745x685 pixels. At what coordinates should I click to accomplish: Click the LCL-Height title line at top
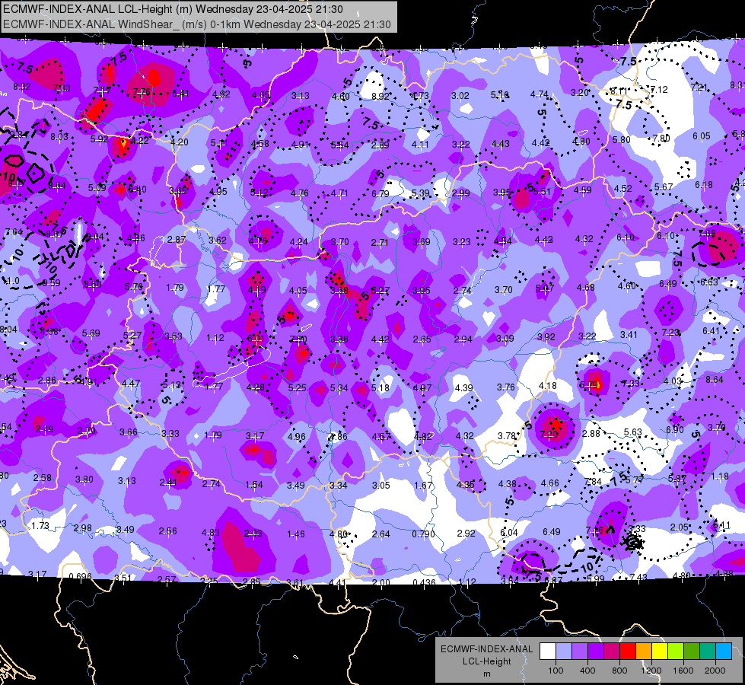click(x=173, y=9)
